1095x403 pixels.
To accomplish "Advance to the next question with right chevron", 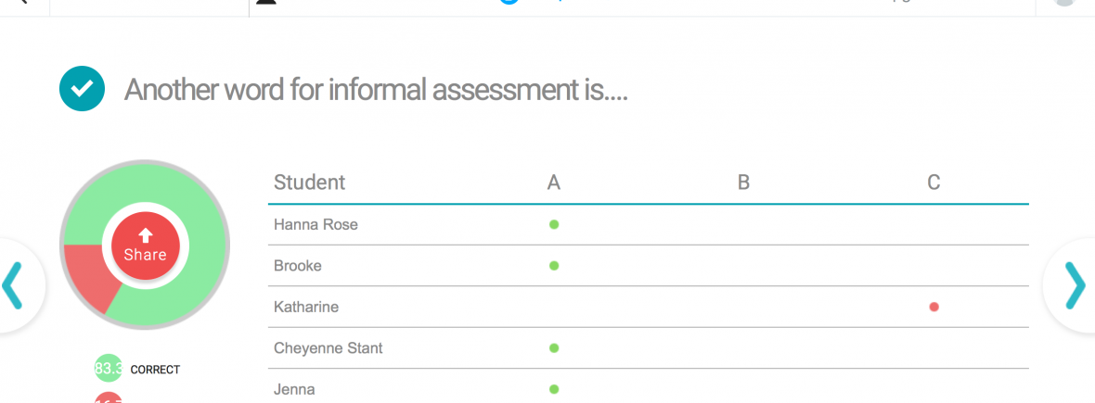I will (x=1074, y=285).
